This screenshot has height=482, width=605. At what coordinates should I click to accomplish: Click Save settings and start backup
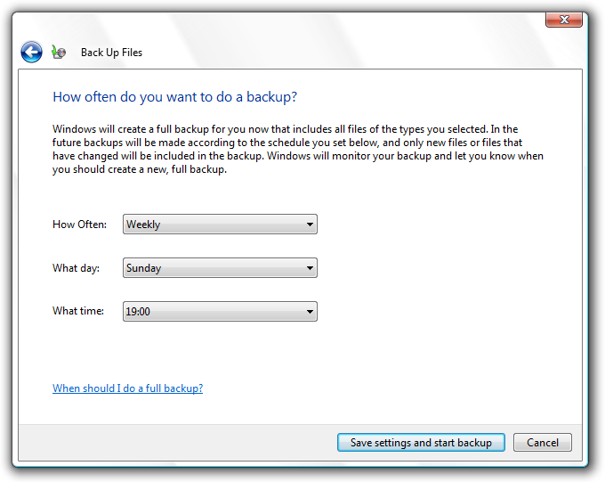click(x=421, y=442)
